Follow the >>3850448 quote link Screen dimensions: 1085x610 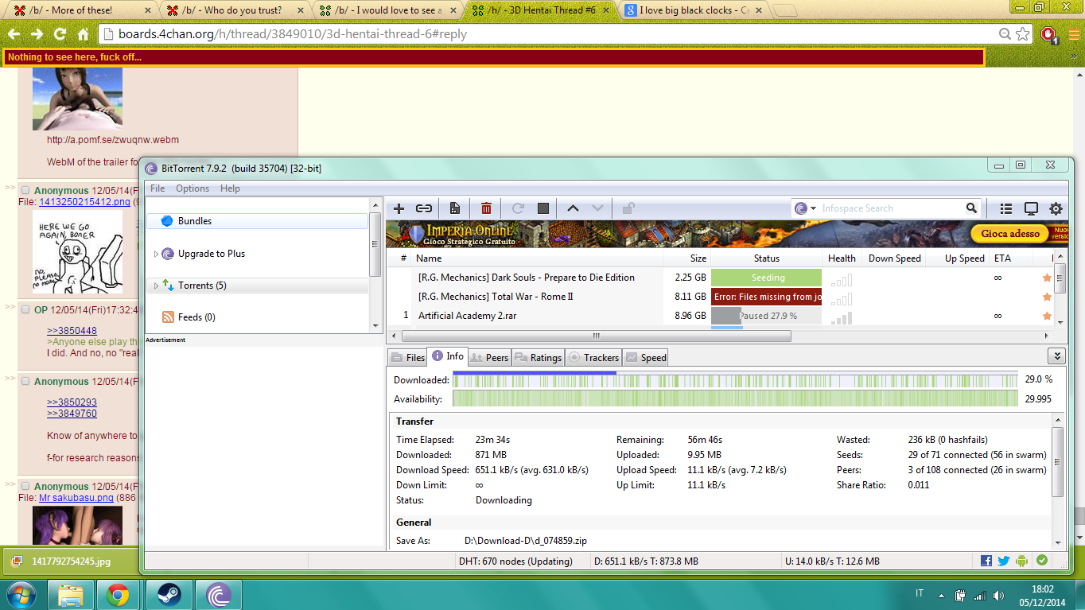click(72, 331)
